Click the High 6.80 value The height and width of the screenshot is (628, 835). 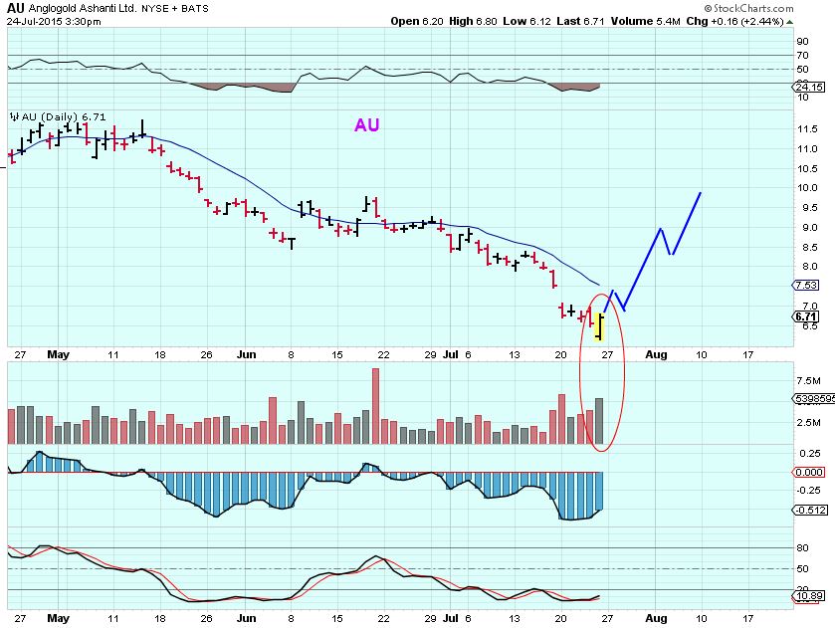click(473, 21)
